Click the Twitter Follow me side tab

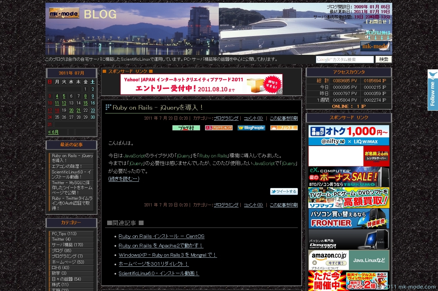tap(432, 90)
